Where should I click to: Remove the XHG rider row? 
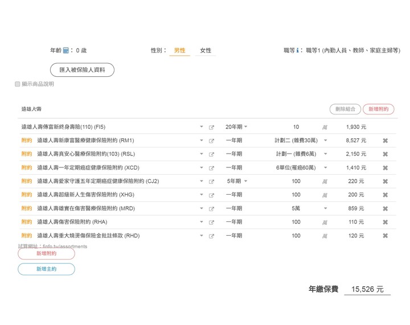point(385,195)
